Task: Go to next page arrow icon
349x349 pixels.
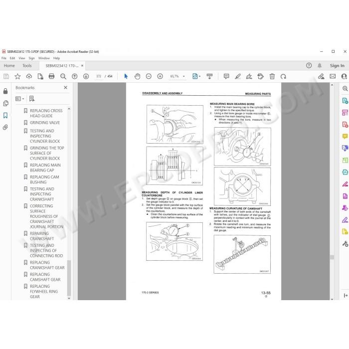Action: (x=86, y=77)
